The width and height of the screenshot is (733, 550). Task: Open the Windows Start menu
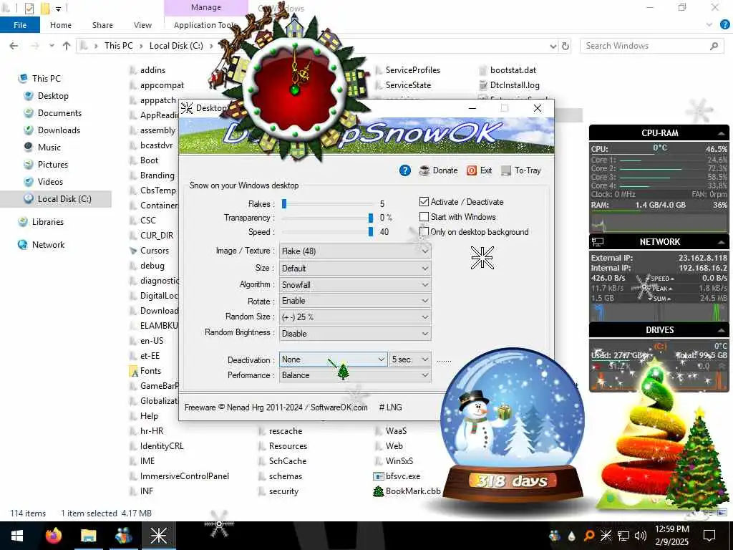[x=17, y=536]
